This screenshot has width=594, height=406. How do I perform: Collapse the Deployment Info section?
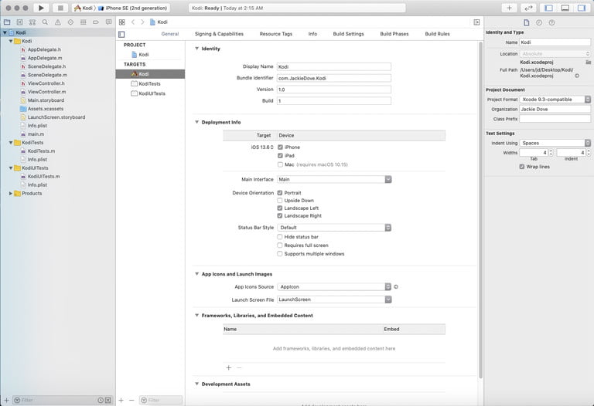click(196, 122)
